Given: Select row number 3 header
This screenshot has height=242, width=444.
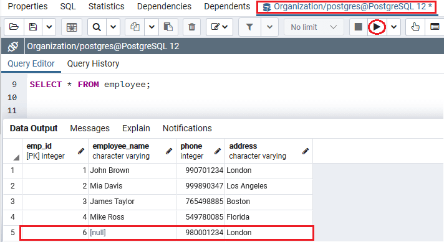Looking at the screenshot, I should tap(12, 202).
